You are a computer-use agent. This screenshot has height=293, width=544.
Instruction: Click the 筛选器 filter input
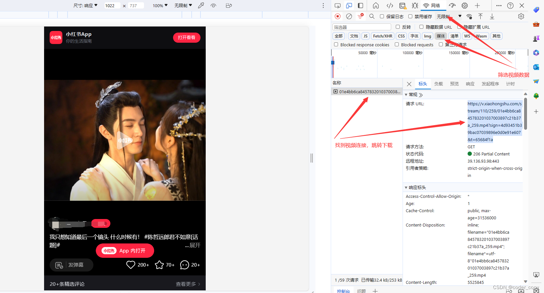point(362,27)
